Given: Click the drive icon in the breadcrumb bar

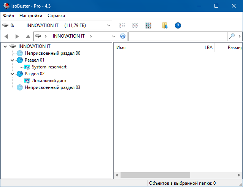Looking at the screenshot, I should (38, 36).
